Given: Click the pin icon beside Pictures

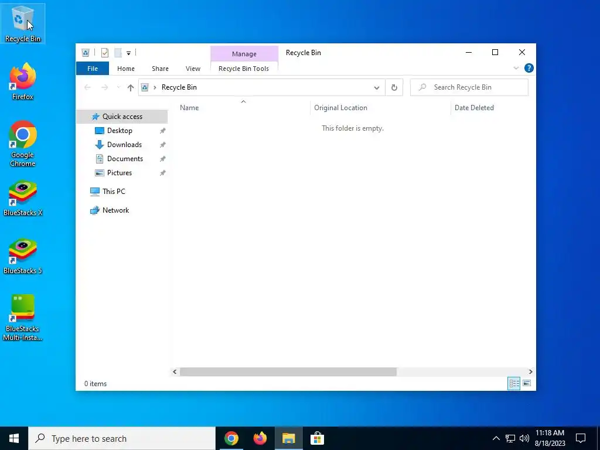Looking at the screenshot, I should pos(163,173).
